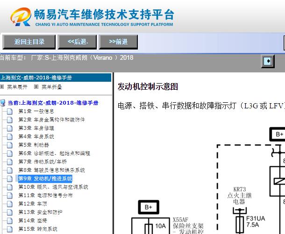The width and height of the screenshot is (285, 234).
Task: Open 第4章 车身系统
Action: pyautogui.click(x=36, y=136)
